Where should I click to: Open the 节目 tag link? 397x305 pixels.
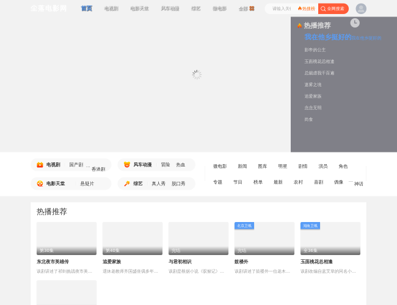pos(238,182)
